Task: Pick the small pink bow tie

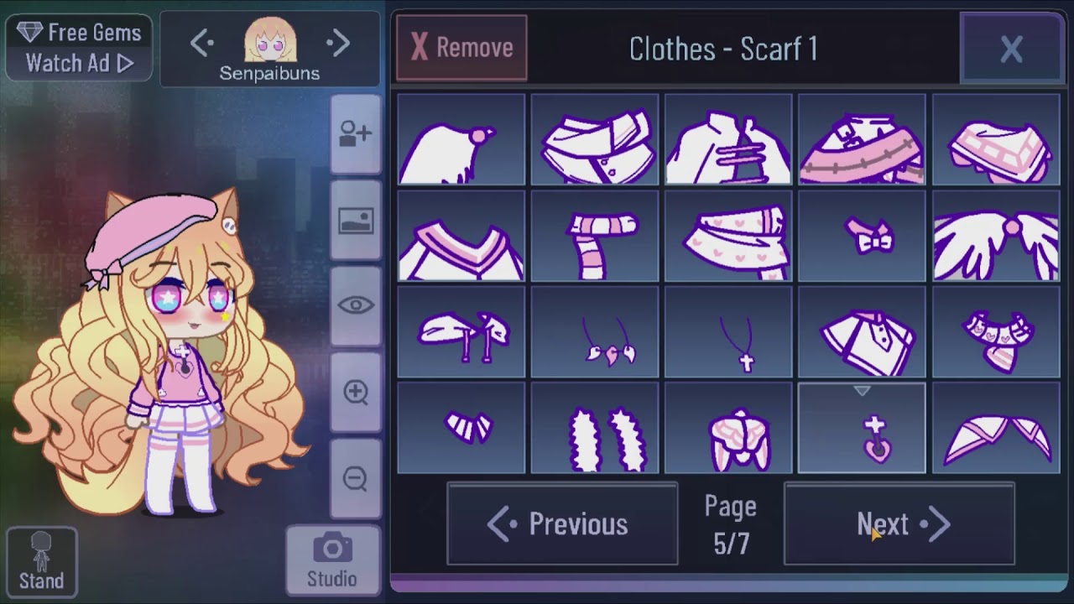Action: 862,236
